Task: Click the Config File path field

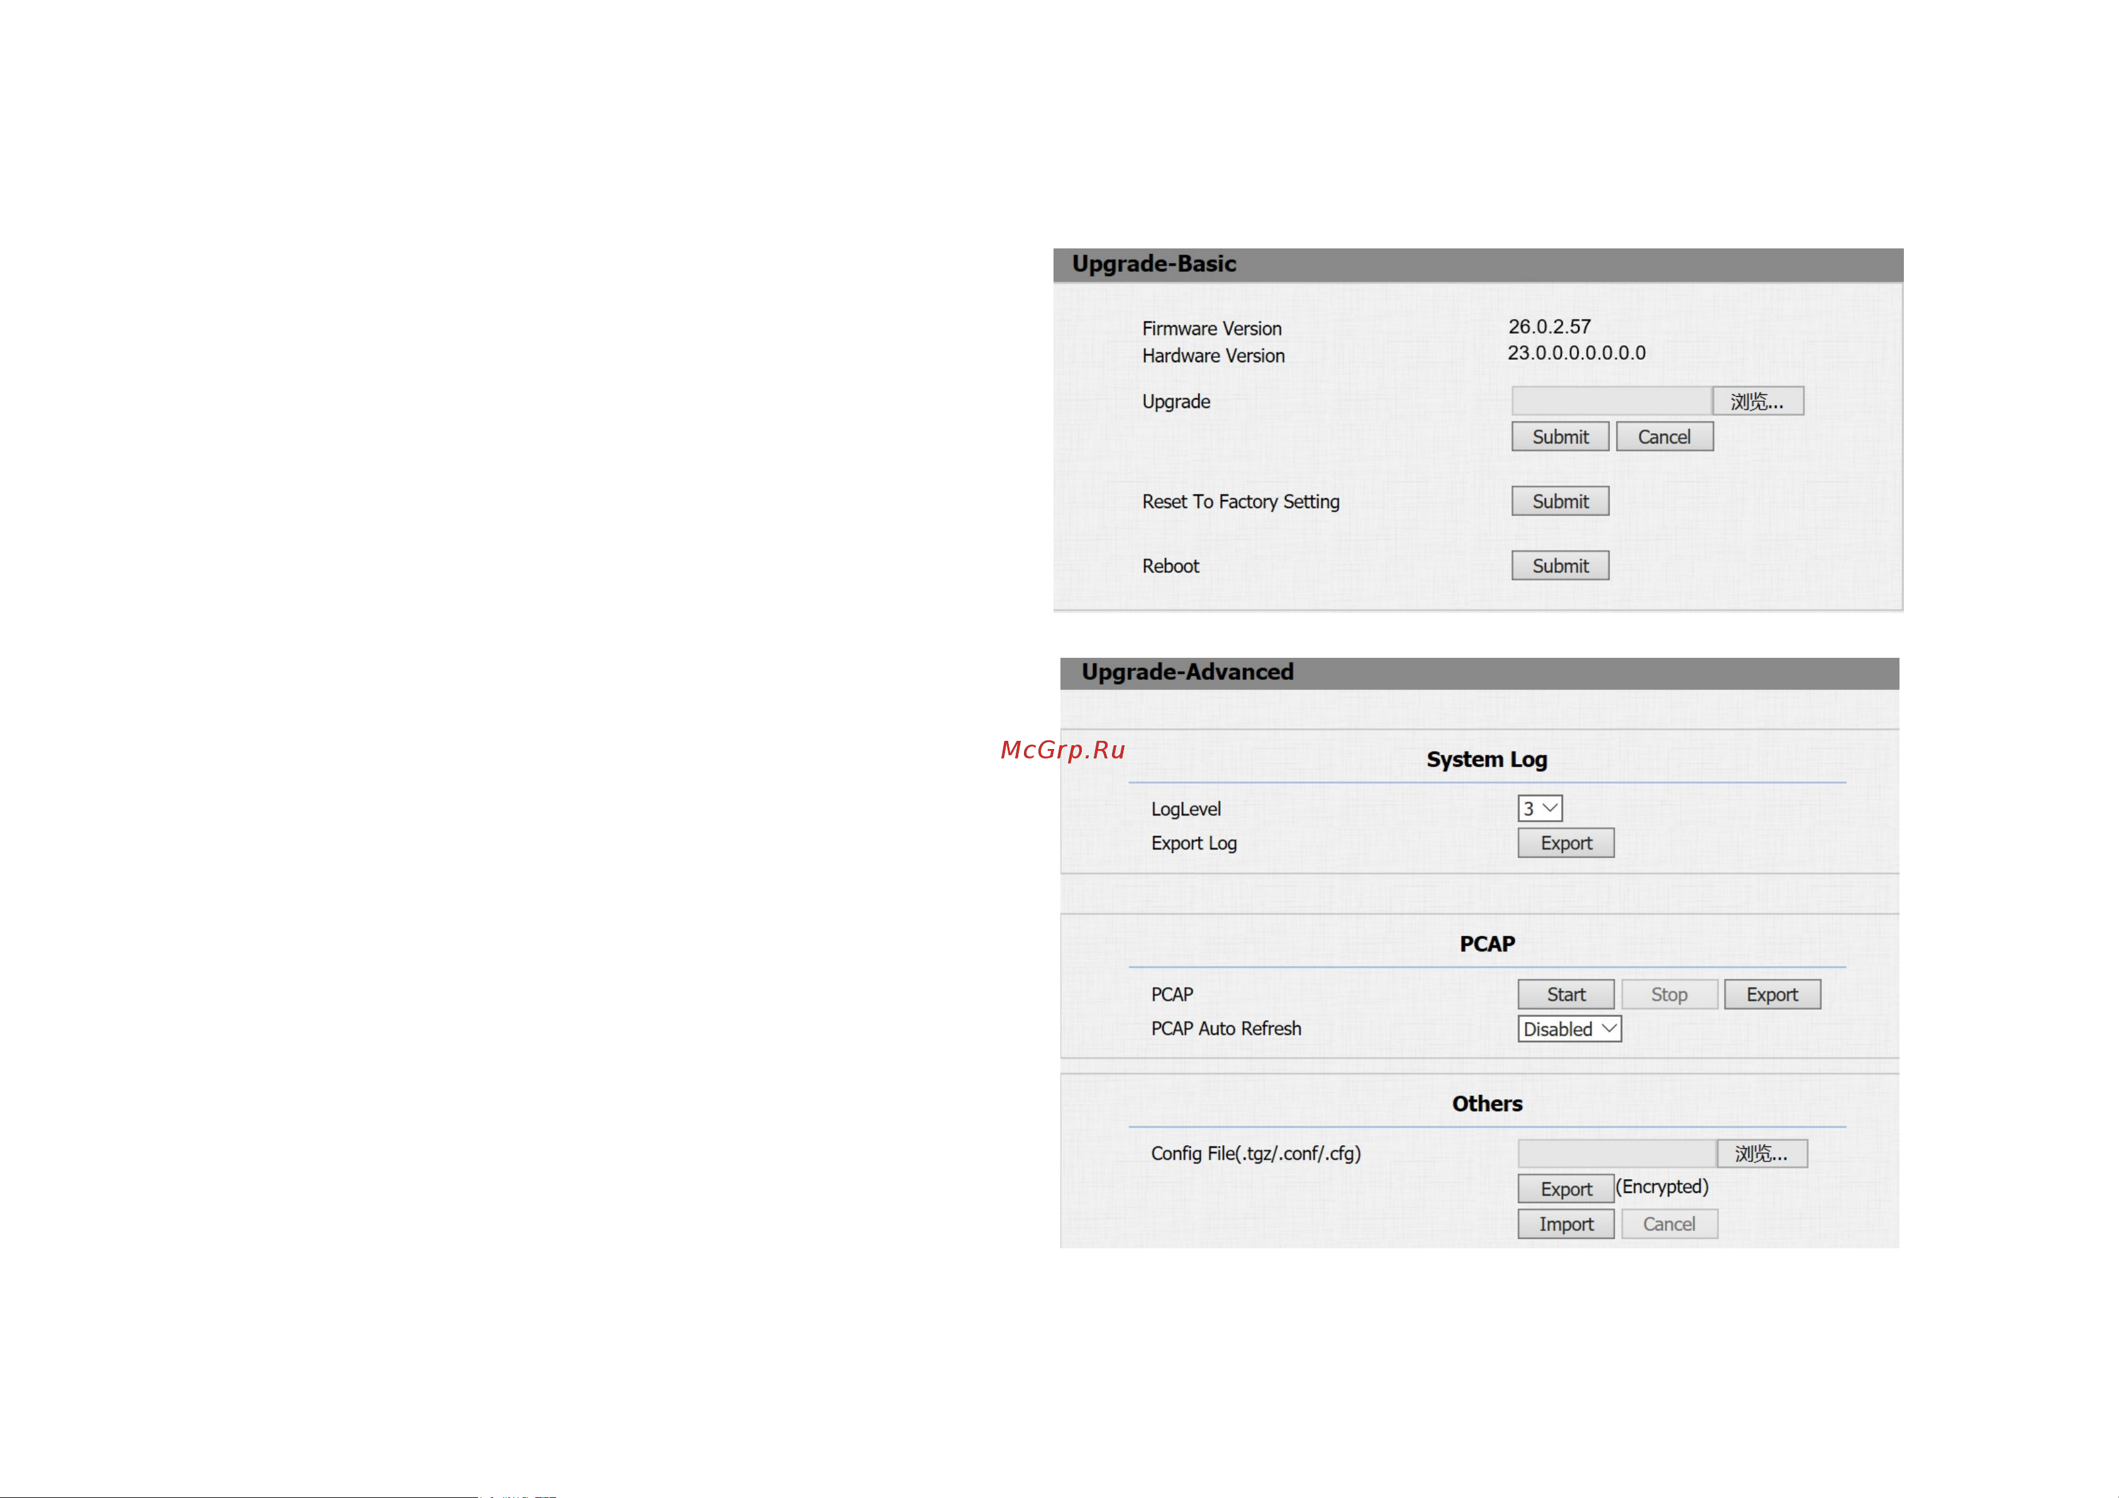Action: pos(1617,1154)
